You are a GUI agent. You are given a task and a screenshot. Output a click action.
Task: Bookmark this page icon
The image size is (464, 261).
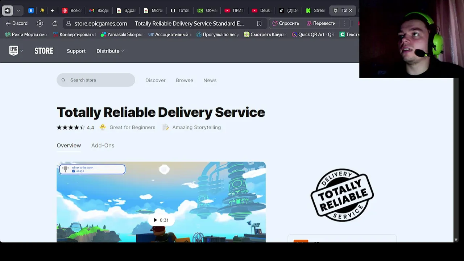click(x=259, y=23)
